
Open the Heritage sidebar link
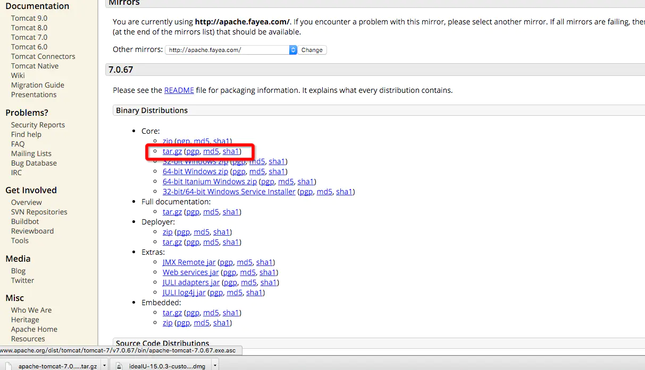[x=25, y=320]
